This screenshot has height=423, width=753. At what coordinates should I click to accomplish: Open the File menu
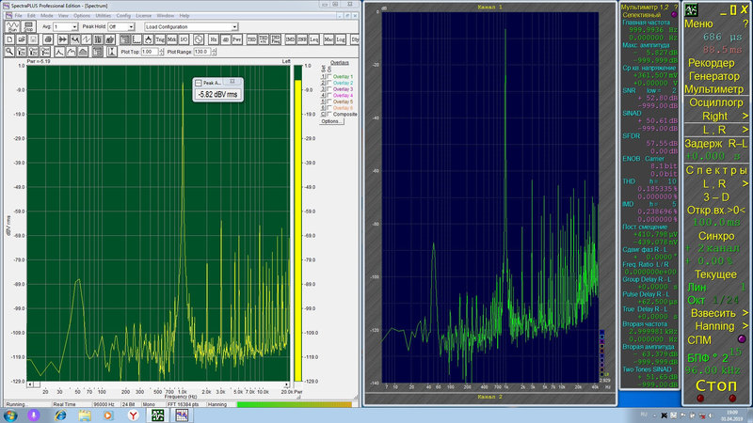click(18, 16)
